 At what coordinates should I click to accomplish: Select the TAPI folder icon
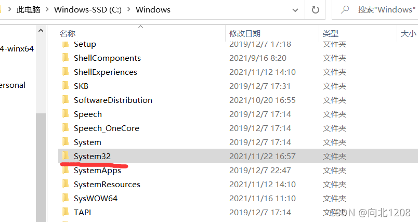(66, 212)
